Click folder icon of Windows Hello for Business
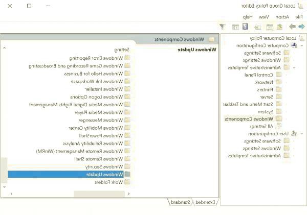307x215 pixels. 127,74
